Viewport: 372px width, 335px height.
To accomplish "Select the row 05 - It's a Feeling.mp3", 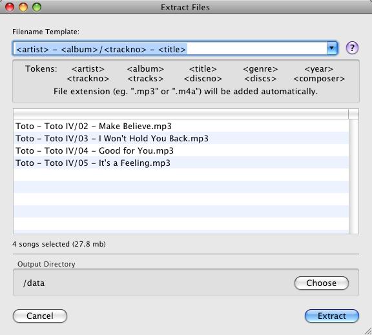I will [181, 163].
